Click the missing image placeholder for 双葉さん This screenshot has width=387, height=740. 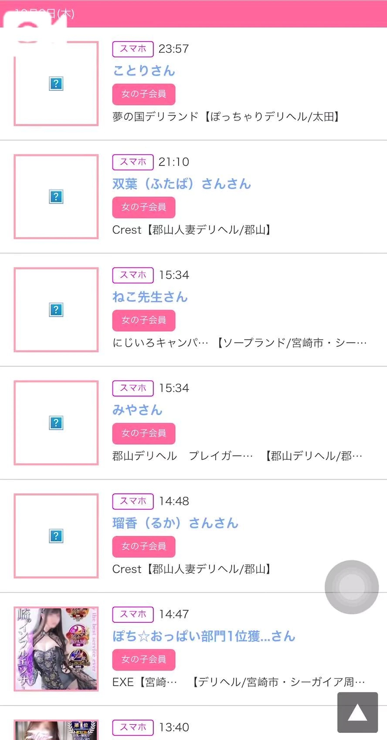56,197
